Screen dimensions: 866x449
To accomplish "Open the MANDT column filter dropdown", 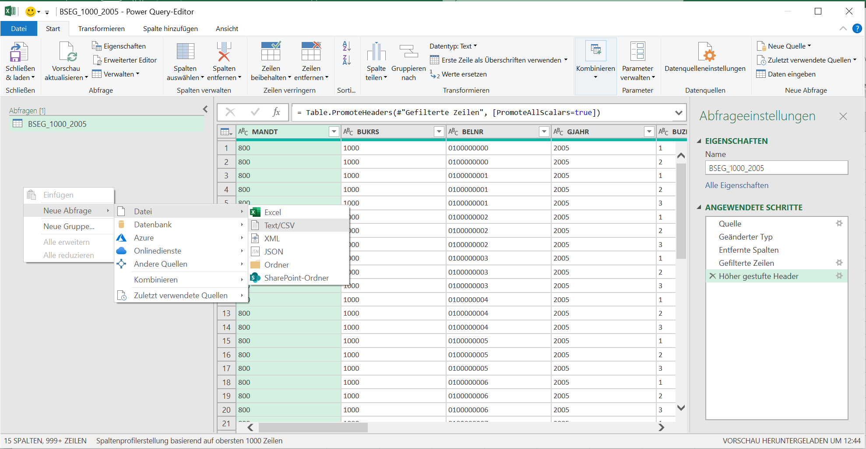I will point(334,132).
